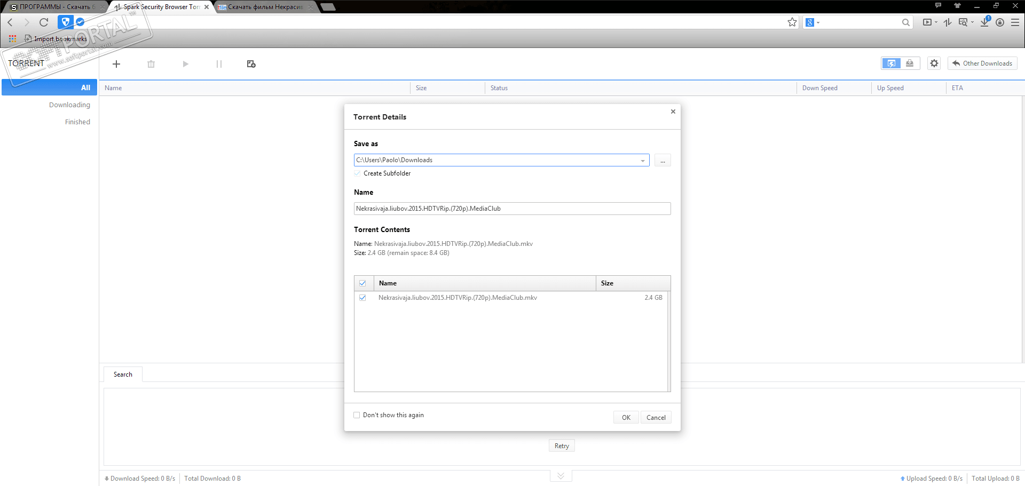Click the feedback speech bubble icon

tap(938, 5)
